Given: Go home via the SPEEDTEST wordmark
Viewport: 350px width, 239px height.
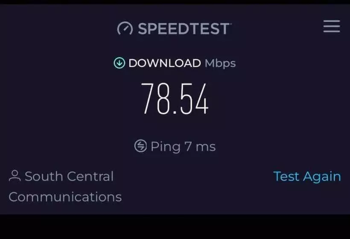Looking at the screenshot, I should 184,29.
